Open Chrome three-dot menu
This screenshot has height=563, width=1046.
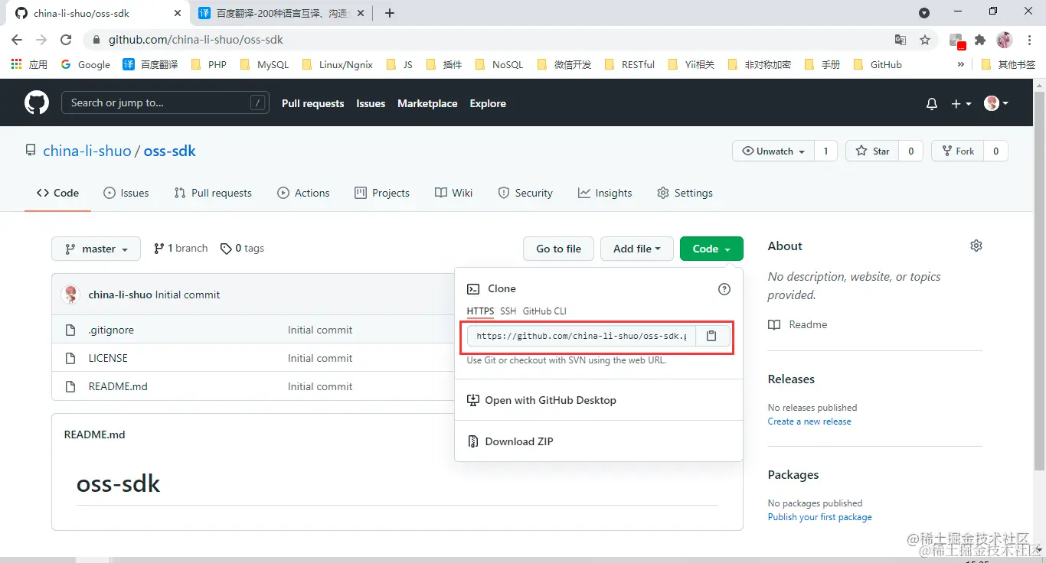tap(1028, 40)
